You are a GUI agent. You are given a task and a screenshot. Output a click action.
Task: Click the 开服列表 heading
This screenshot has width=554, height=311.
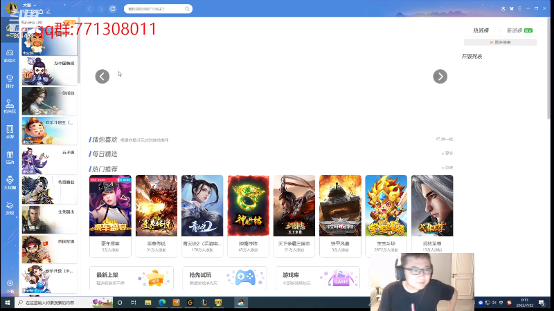[x=472, y=57]
